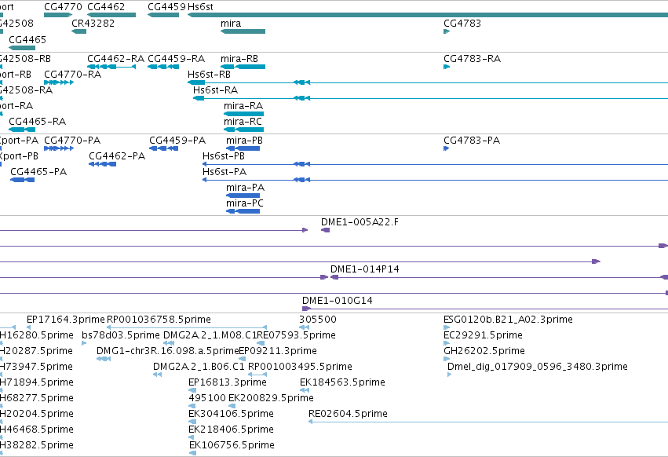Select the GH26202.5prime label
Viewport: 668px width, 457px height.
[x=484, y=351]
